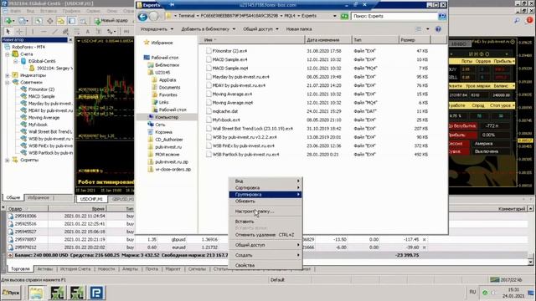Choose Группировка in the context menu
The height and width of the screenshot is (301, 536).
coord(265,195)
